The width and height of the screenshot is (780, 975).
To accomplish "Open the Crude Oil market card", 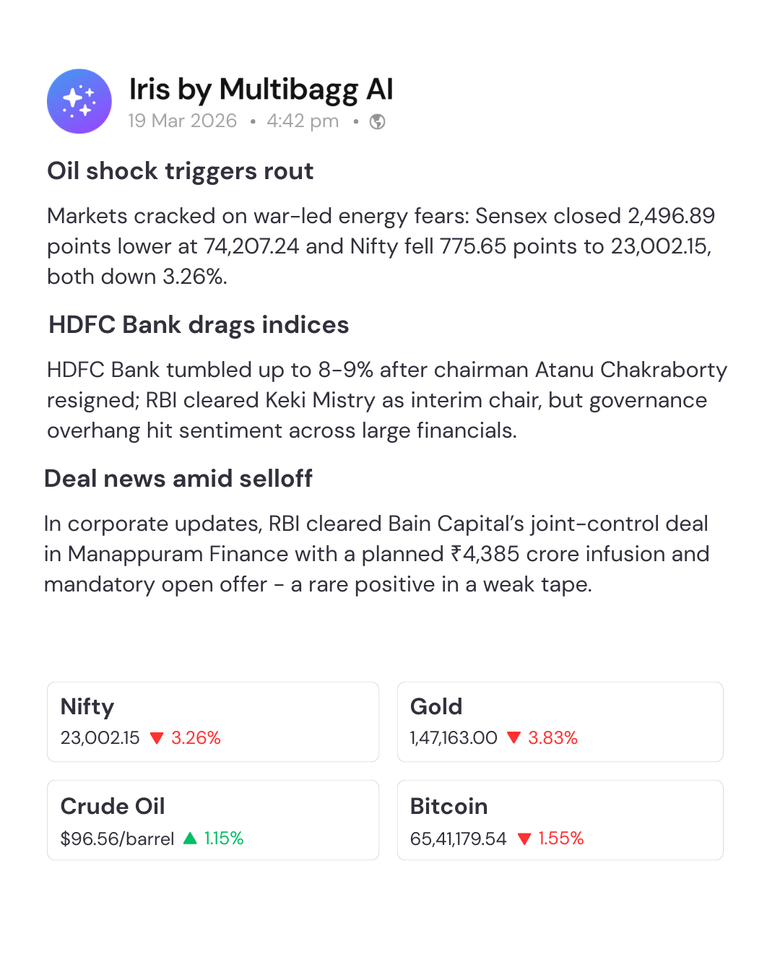I will tap(213, 820).
